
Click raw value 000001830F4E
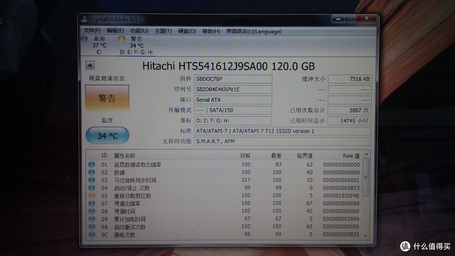tap(341, 196)
